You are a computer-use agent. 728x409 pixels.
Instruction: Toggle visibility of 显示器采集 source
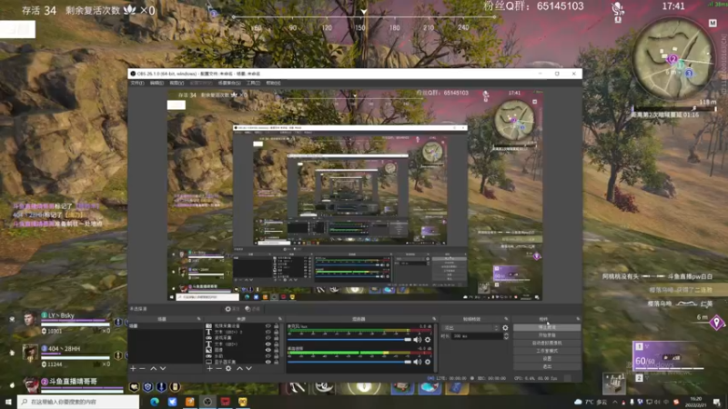click(268, 362)
